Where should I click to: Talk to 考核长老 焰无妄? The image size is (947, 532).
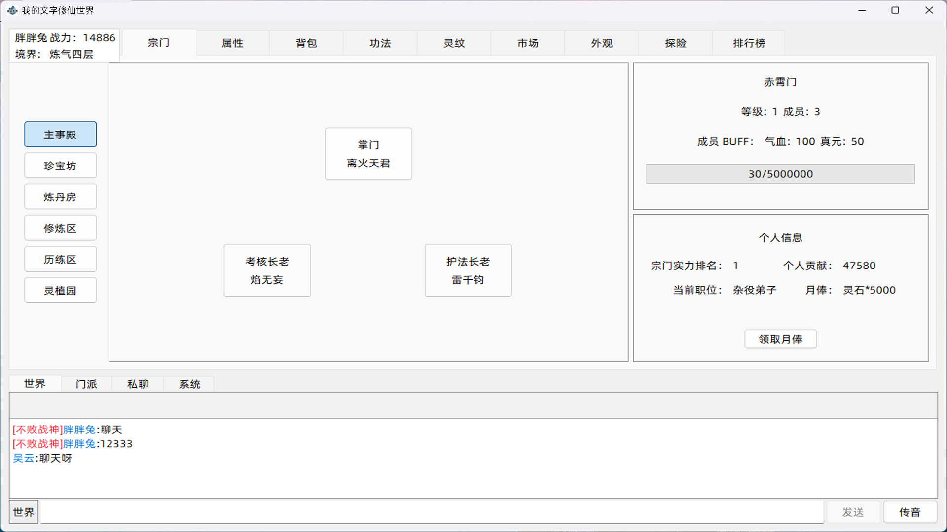click(267, 270)
